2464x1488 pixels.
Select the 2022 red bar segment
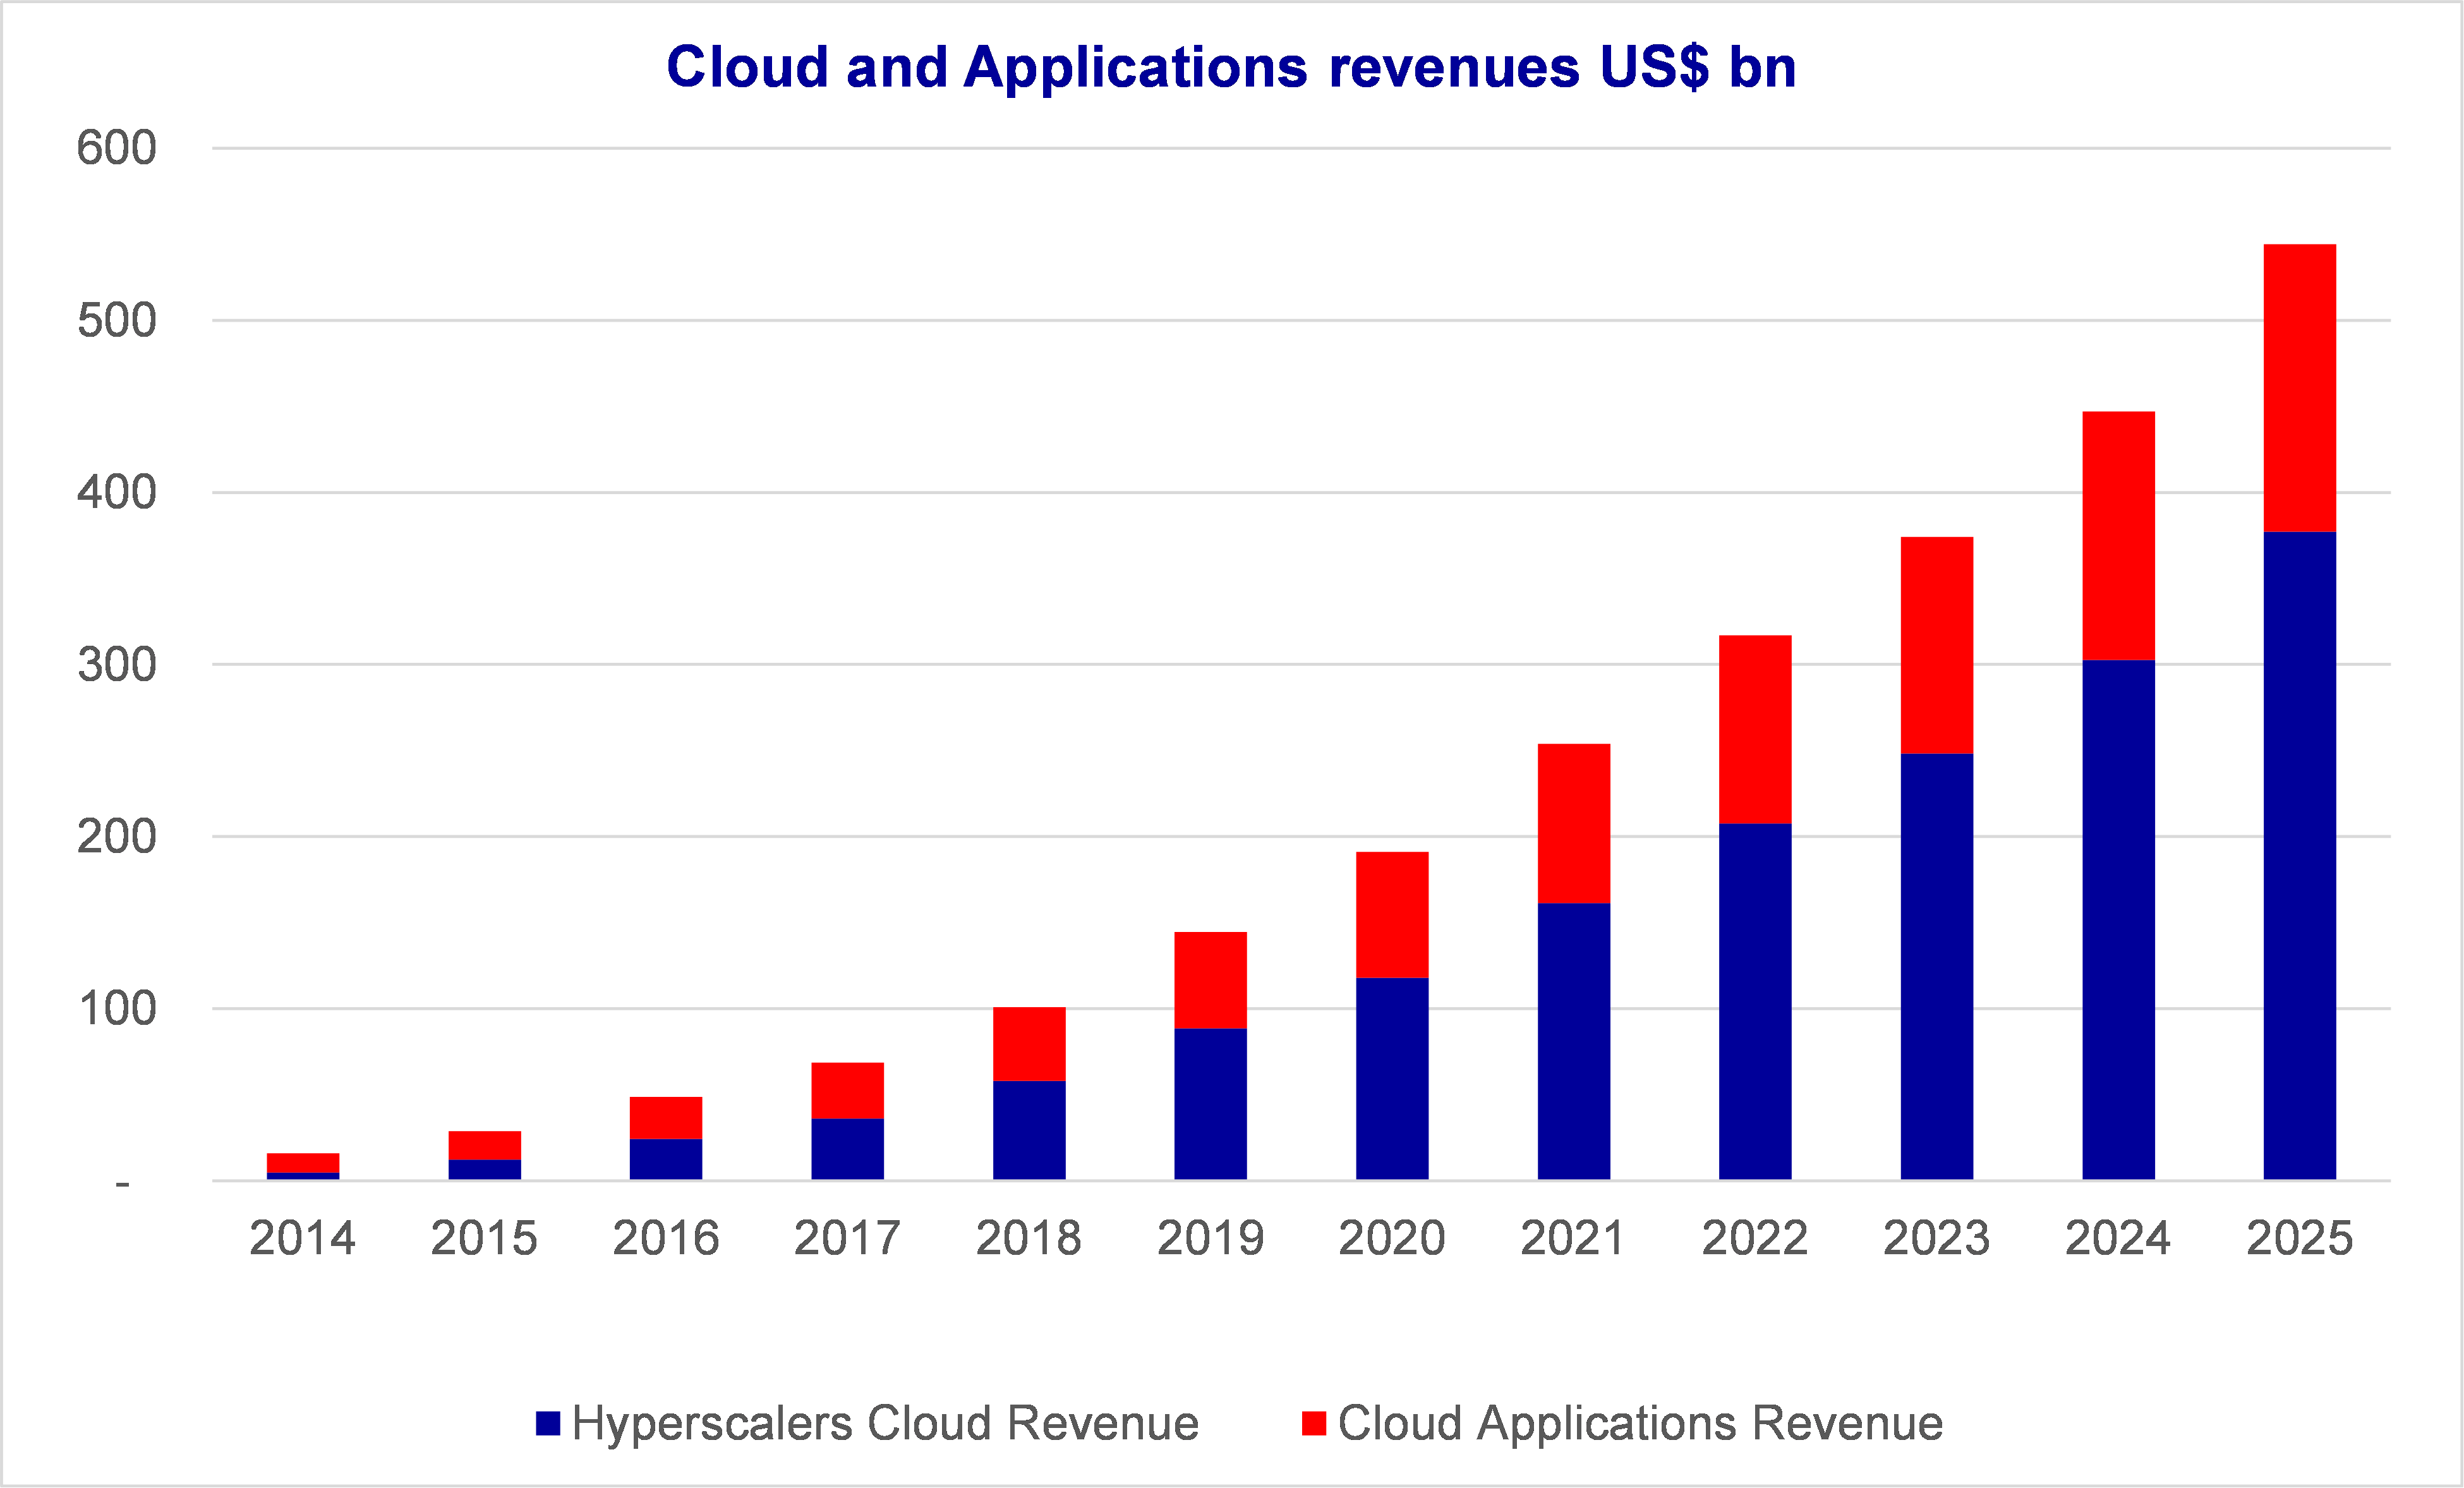click(1755, 729)
